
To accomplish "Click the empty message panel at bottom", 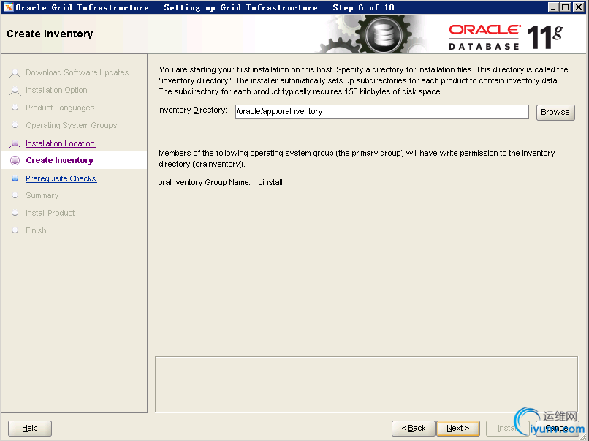I will 366,384.
